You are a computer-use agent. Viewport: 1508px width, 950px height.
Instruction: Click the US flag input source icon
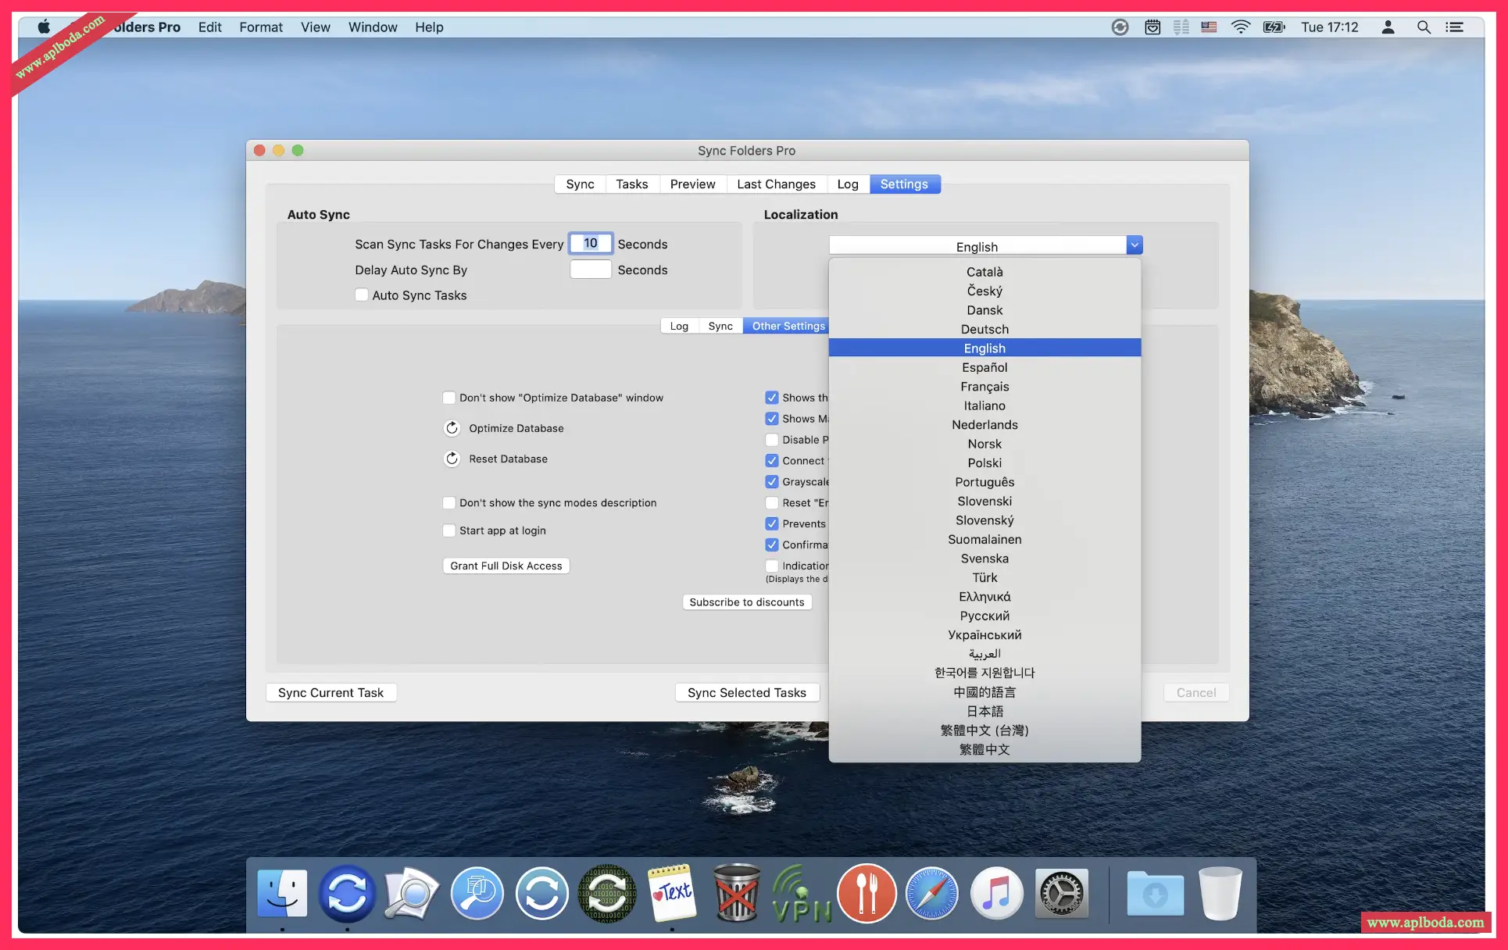(1209, 27)
